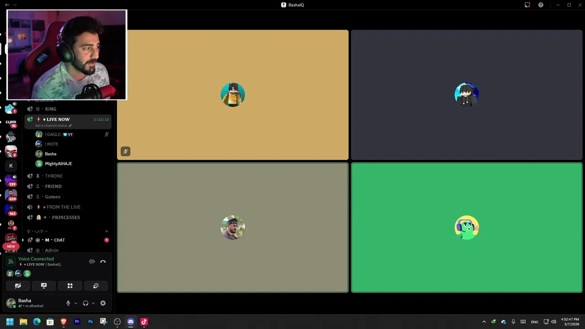
Task: Select the LIVE NOW voice channel
Action: click(x=68, y=122)
